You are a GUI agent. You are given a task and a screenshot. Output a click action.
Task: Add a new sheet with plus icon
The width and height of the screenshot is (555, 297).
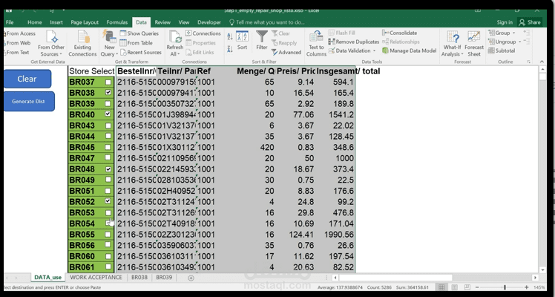pos(191,278)
